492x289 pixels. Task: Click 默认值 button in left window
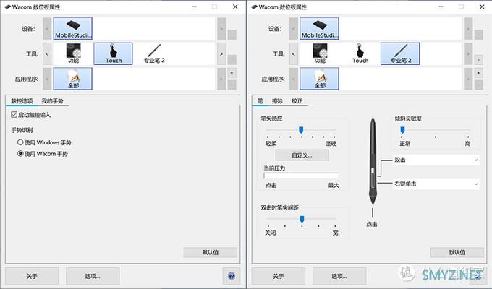pyautogui.click(x=211, y=252)
